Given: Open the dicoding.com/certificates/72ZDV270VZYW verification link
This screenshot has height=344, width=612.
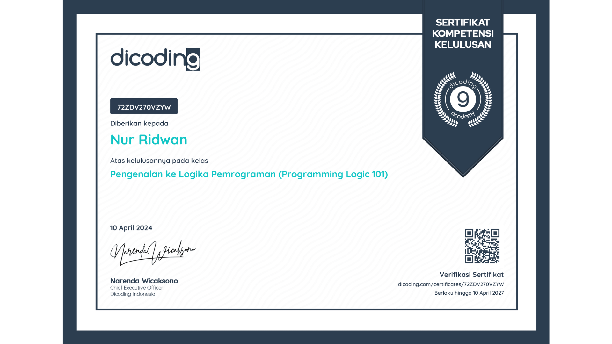Looking at the screenshot, I should 450,284.
